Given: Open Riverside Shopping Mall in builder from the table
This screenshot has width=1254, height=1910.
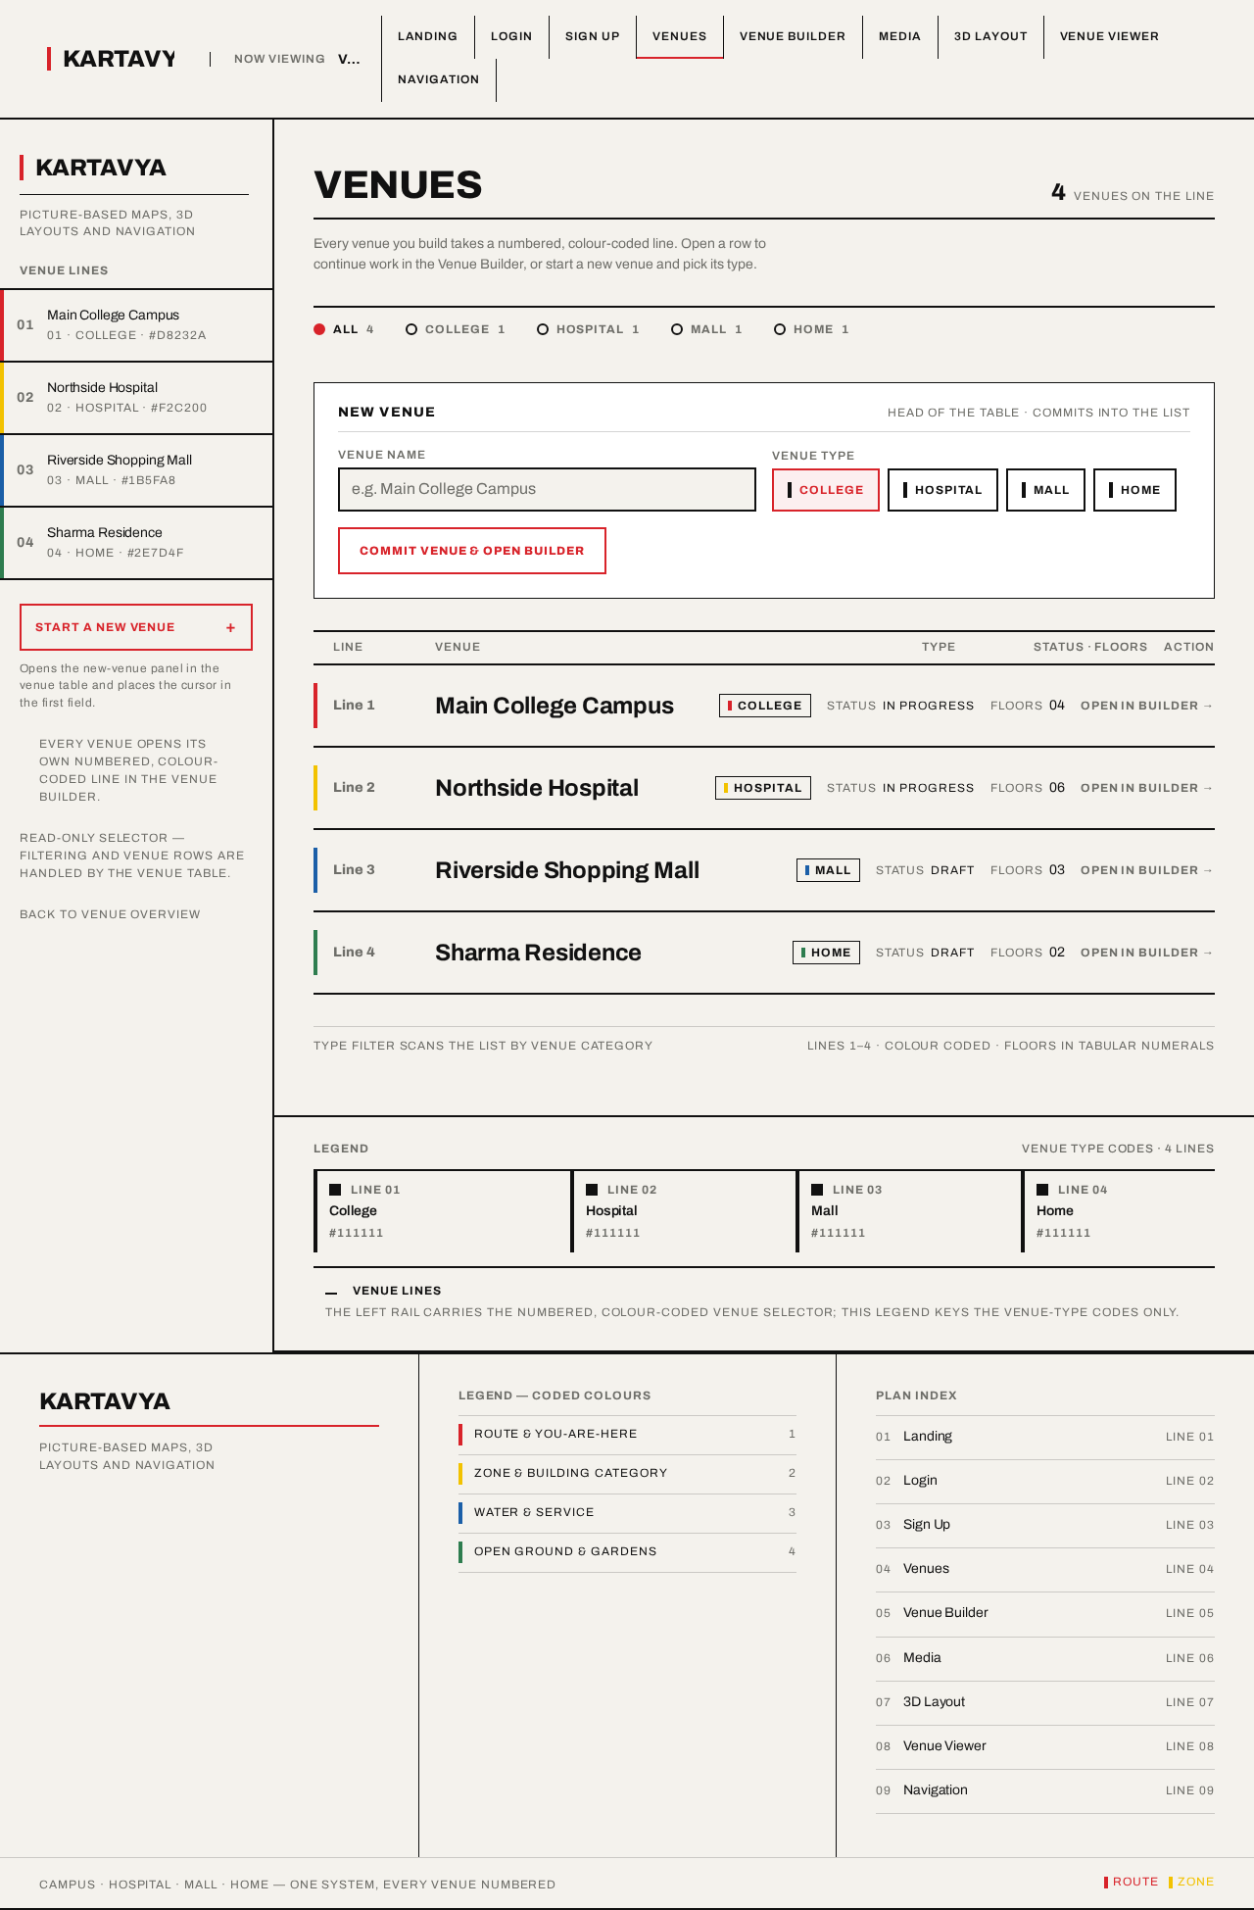Looking at the screenshot, I should (1147, 870).
